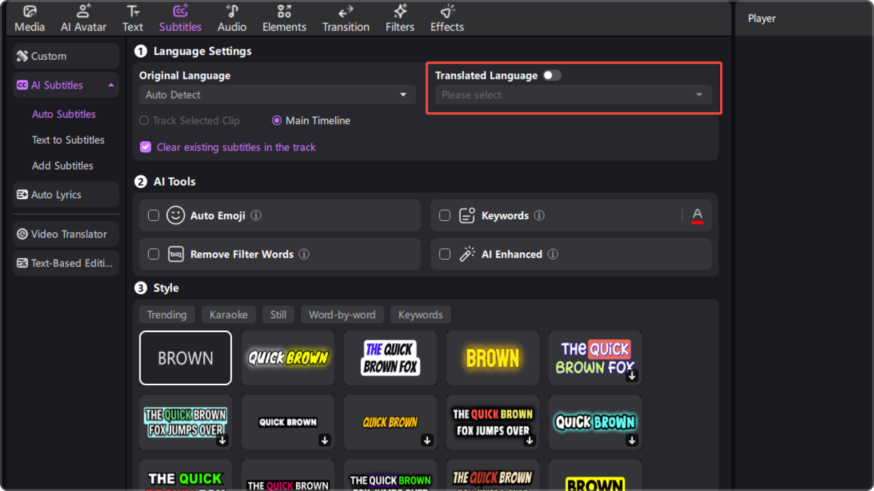Open the Transition tab
This screenshot has height=491, width=874.
(x=346, y=19)
